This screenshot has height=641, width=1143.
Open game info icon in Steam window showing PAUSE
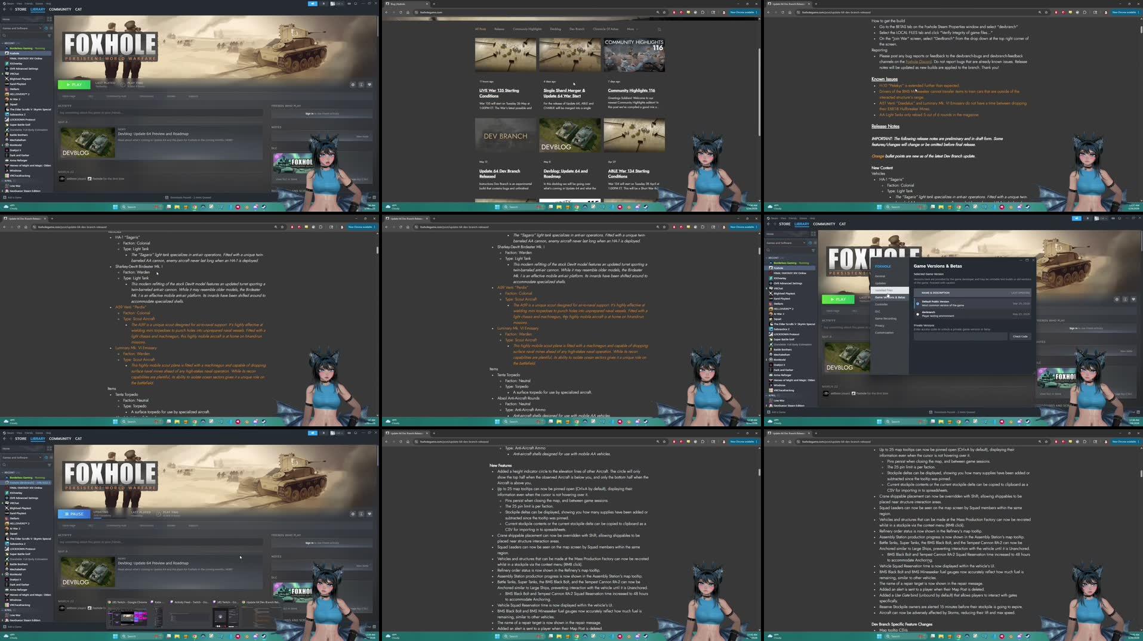click(361, 513)
